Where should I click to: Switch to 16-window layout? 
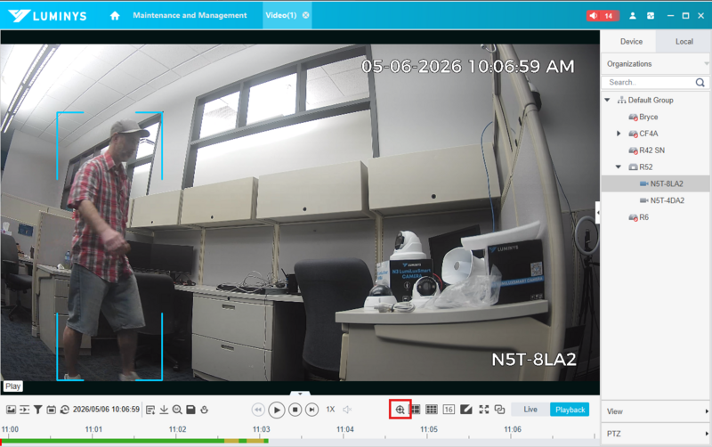point(449,410)
